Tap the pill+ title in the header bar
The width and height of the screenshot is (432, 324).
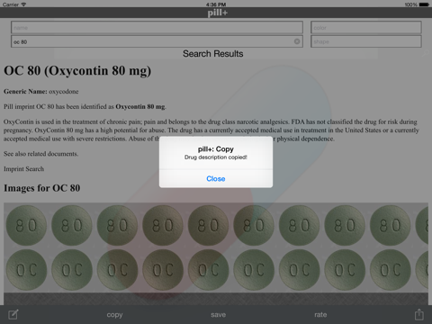point(218,13)
